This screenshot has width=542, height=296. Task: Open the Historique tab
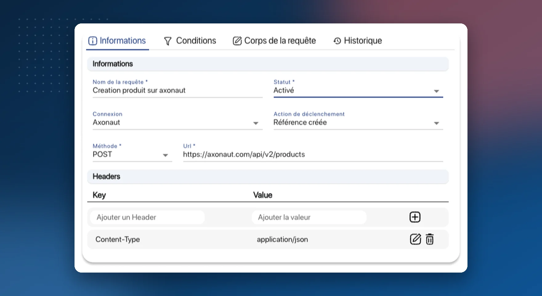pyautogui.click(x=358, y=41)
